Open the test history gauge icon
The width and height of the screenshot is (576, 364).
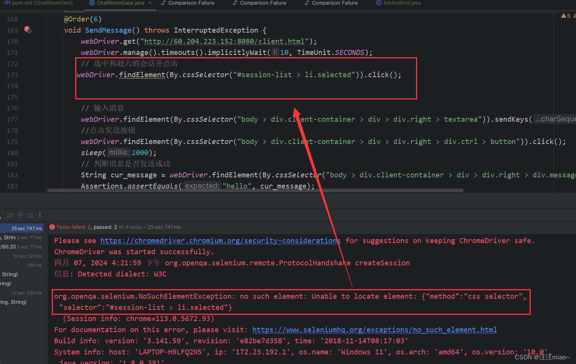pos(30,215)
